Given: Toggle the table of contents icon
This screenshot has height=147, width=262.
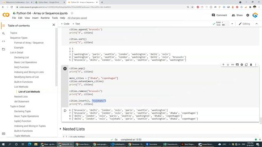Looking at the screenshot, I should 3,26.
